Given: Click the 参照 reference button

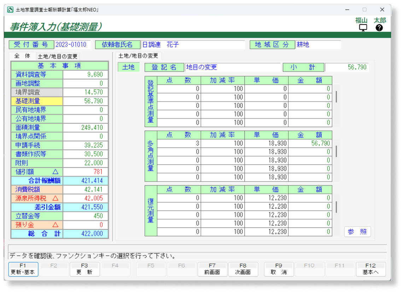Looking at the screenshot, I should tap(357, 232).
